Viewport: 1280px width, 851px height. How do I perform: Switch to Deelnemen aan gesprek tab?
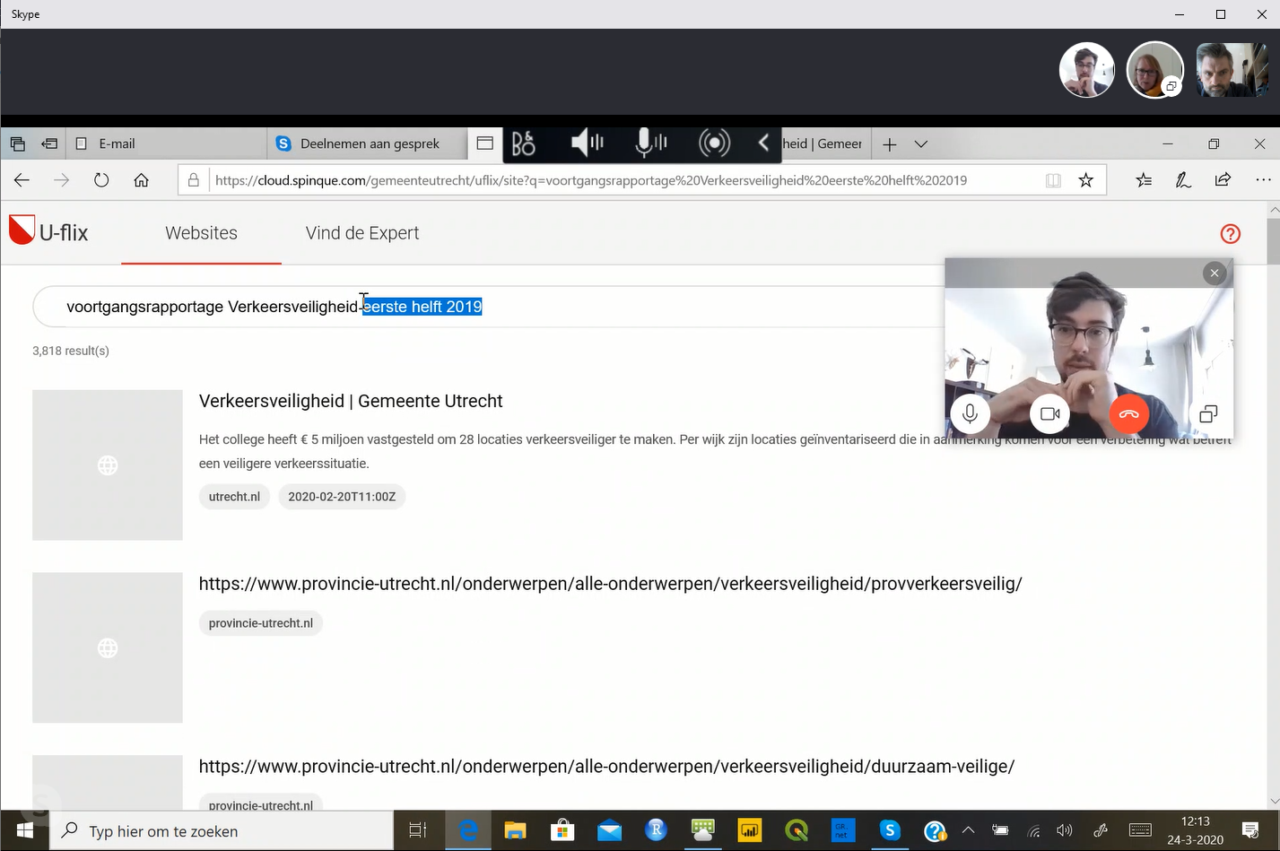click(368, 143)
